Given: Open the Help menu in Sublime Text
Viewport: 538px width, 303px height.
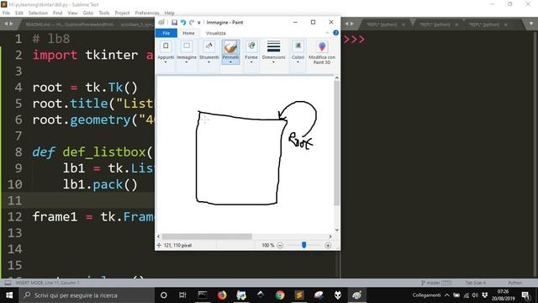Looking at the screenshot, I should pyautogui.click(x=169, y=13).
